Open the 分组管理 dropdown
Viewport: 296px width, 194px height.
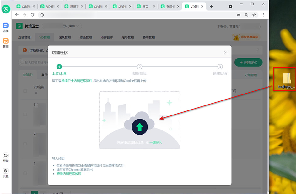251,75
